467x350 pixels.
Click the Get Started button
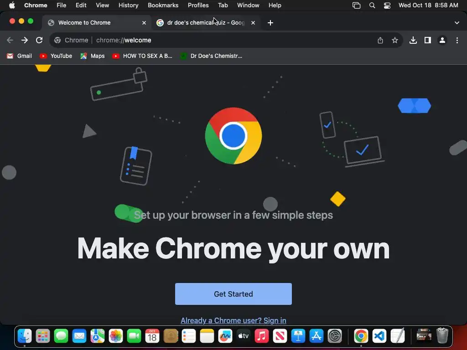[233, 294]
